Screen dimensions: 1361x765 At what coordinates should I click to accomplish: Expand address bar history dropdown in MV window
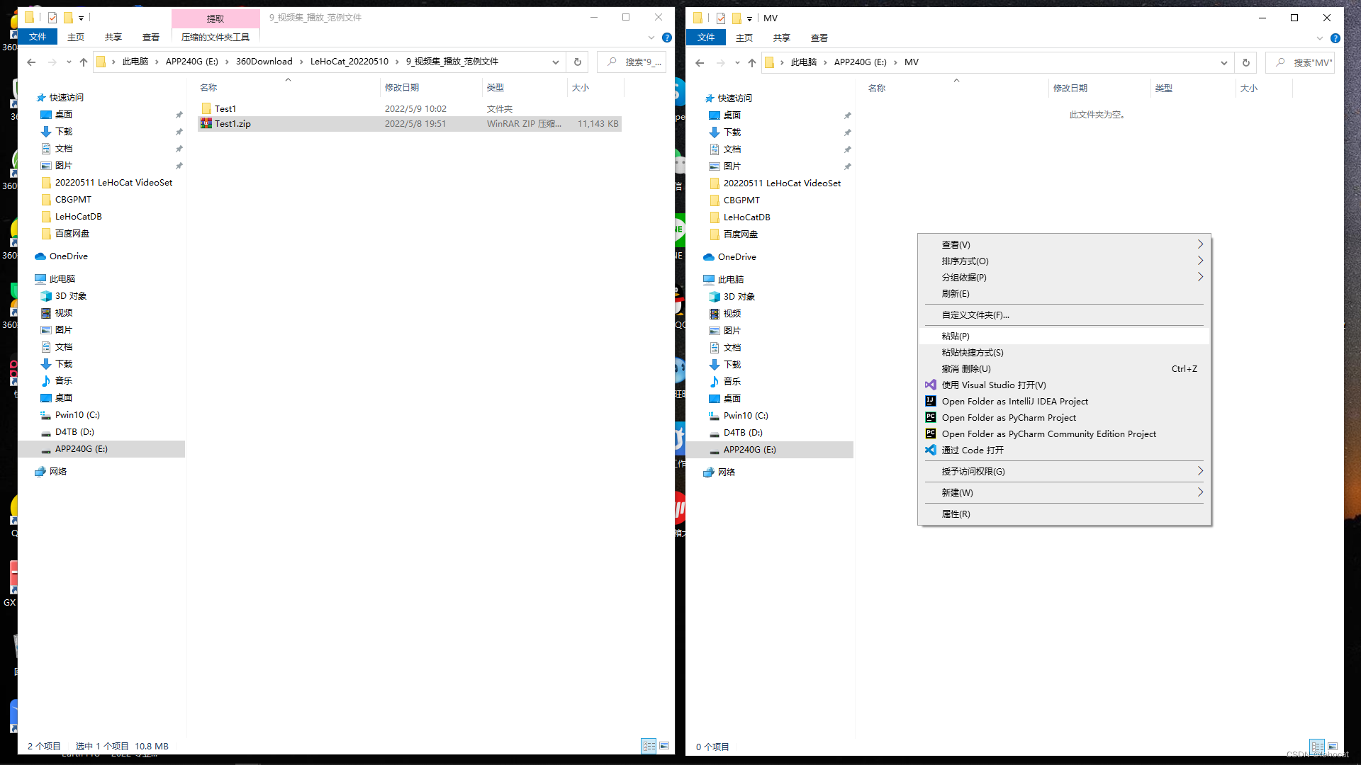[x=1224, y=62]
